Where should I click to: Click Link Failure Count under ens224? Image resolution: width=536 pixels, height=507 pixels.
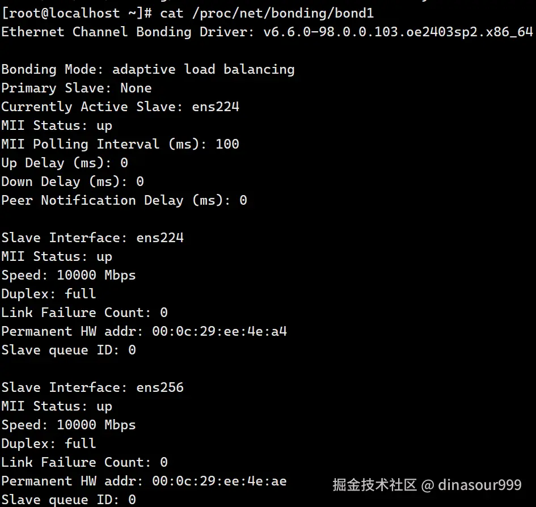(x=84, y=312)
